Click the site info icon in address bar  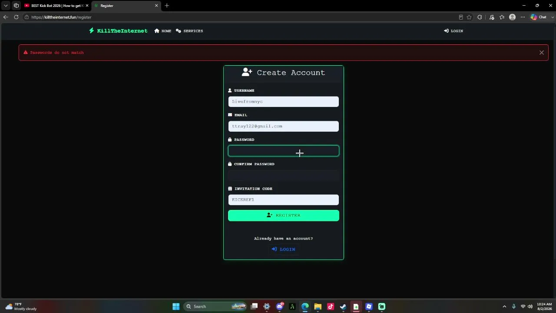point(26,17)
